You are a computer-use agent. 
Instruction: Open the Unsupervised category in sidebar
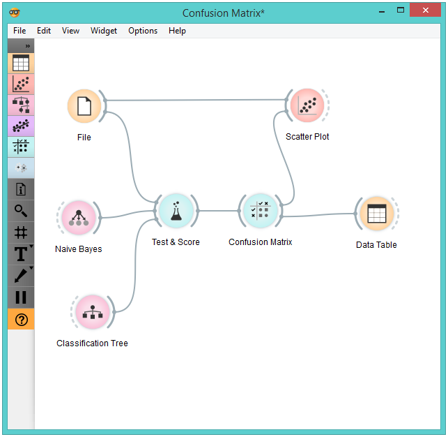point(21,168)
